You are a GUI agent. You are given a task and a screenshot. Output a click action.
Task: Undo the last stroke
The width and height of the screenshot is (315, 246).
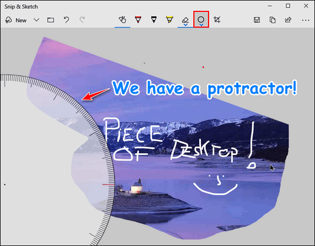[x=66, y=20]
